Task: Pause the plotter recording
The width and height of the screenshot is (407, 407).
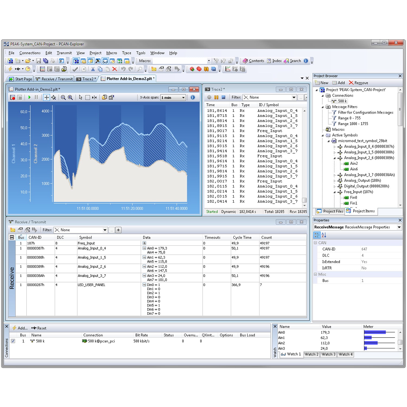Action: [36, 97]
